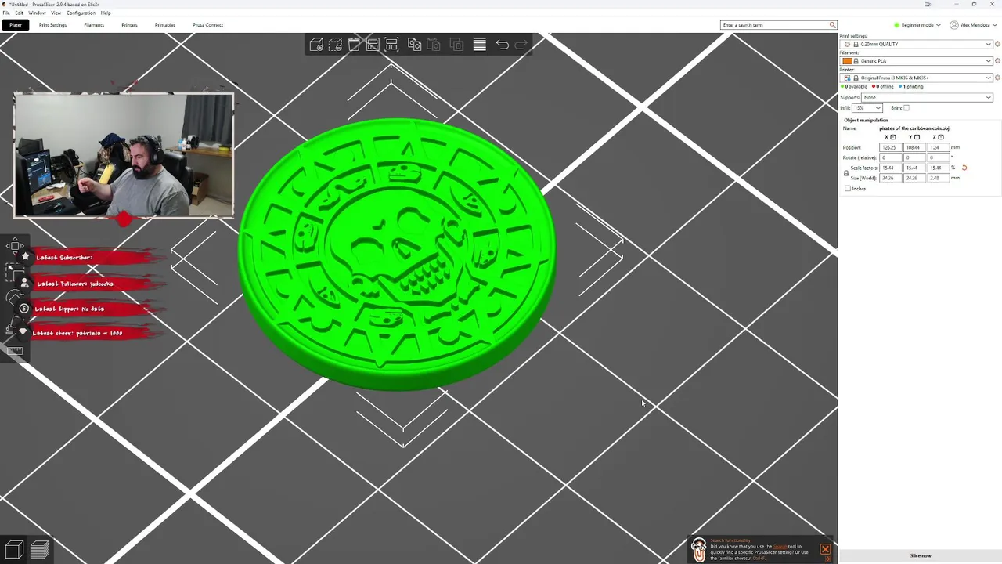Open the Supports dropdown
Screen dimensions: 1002x564
click(928, 97)
